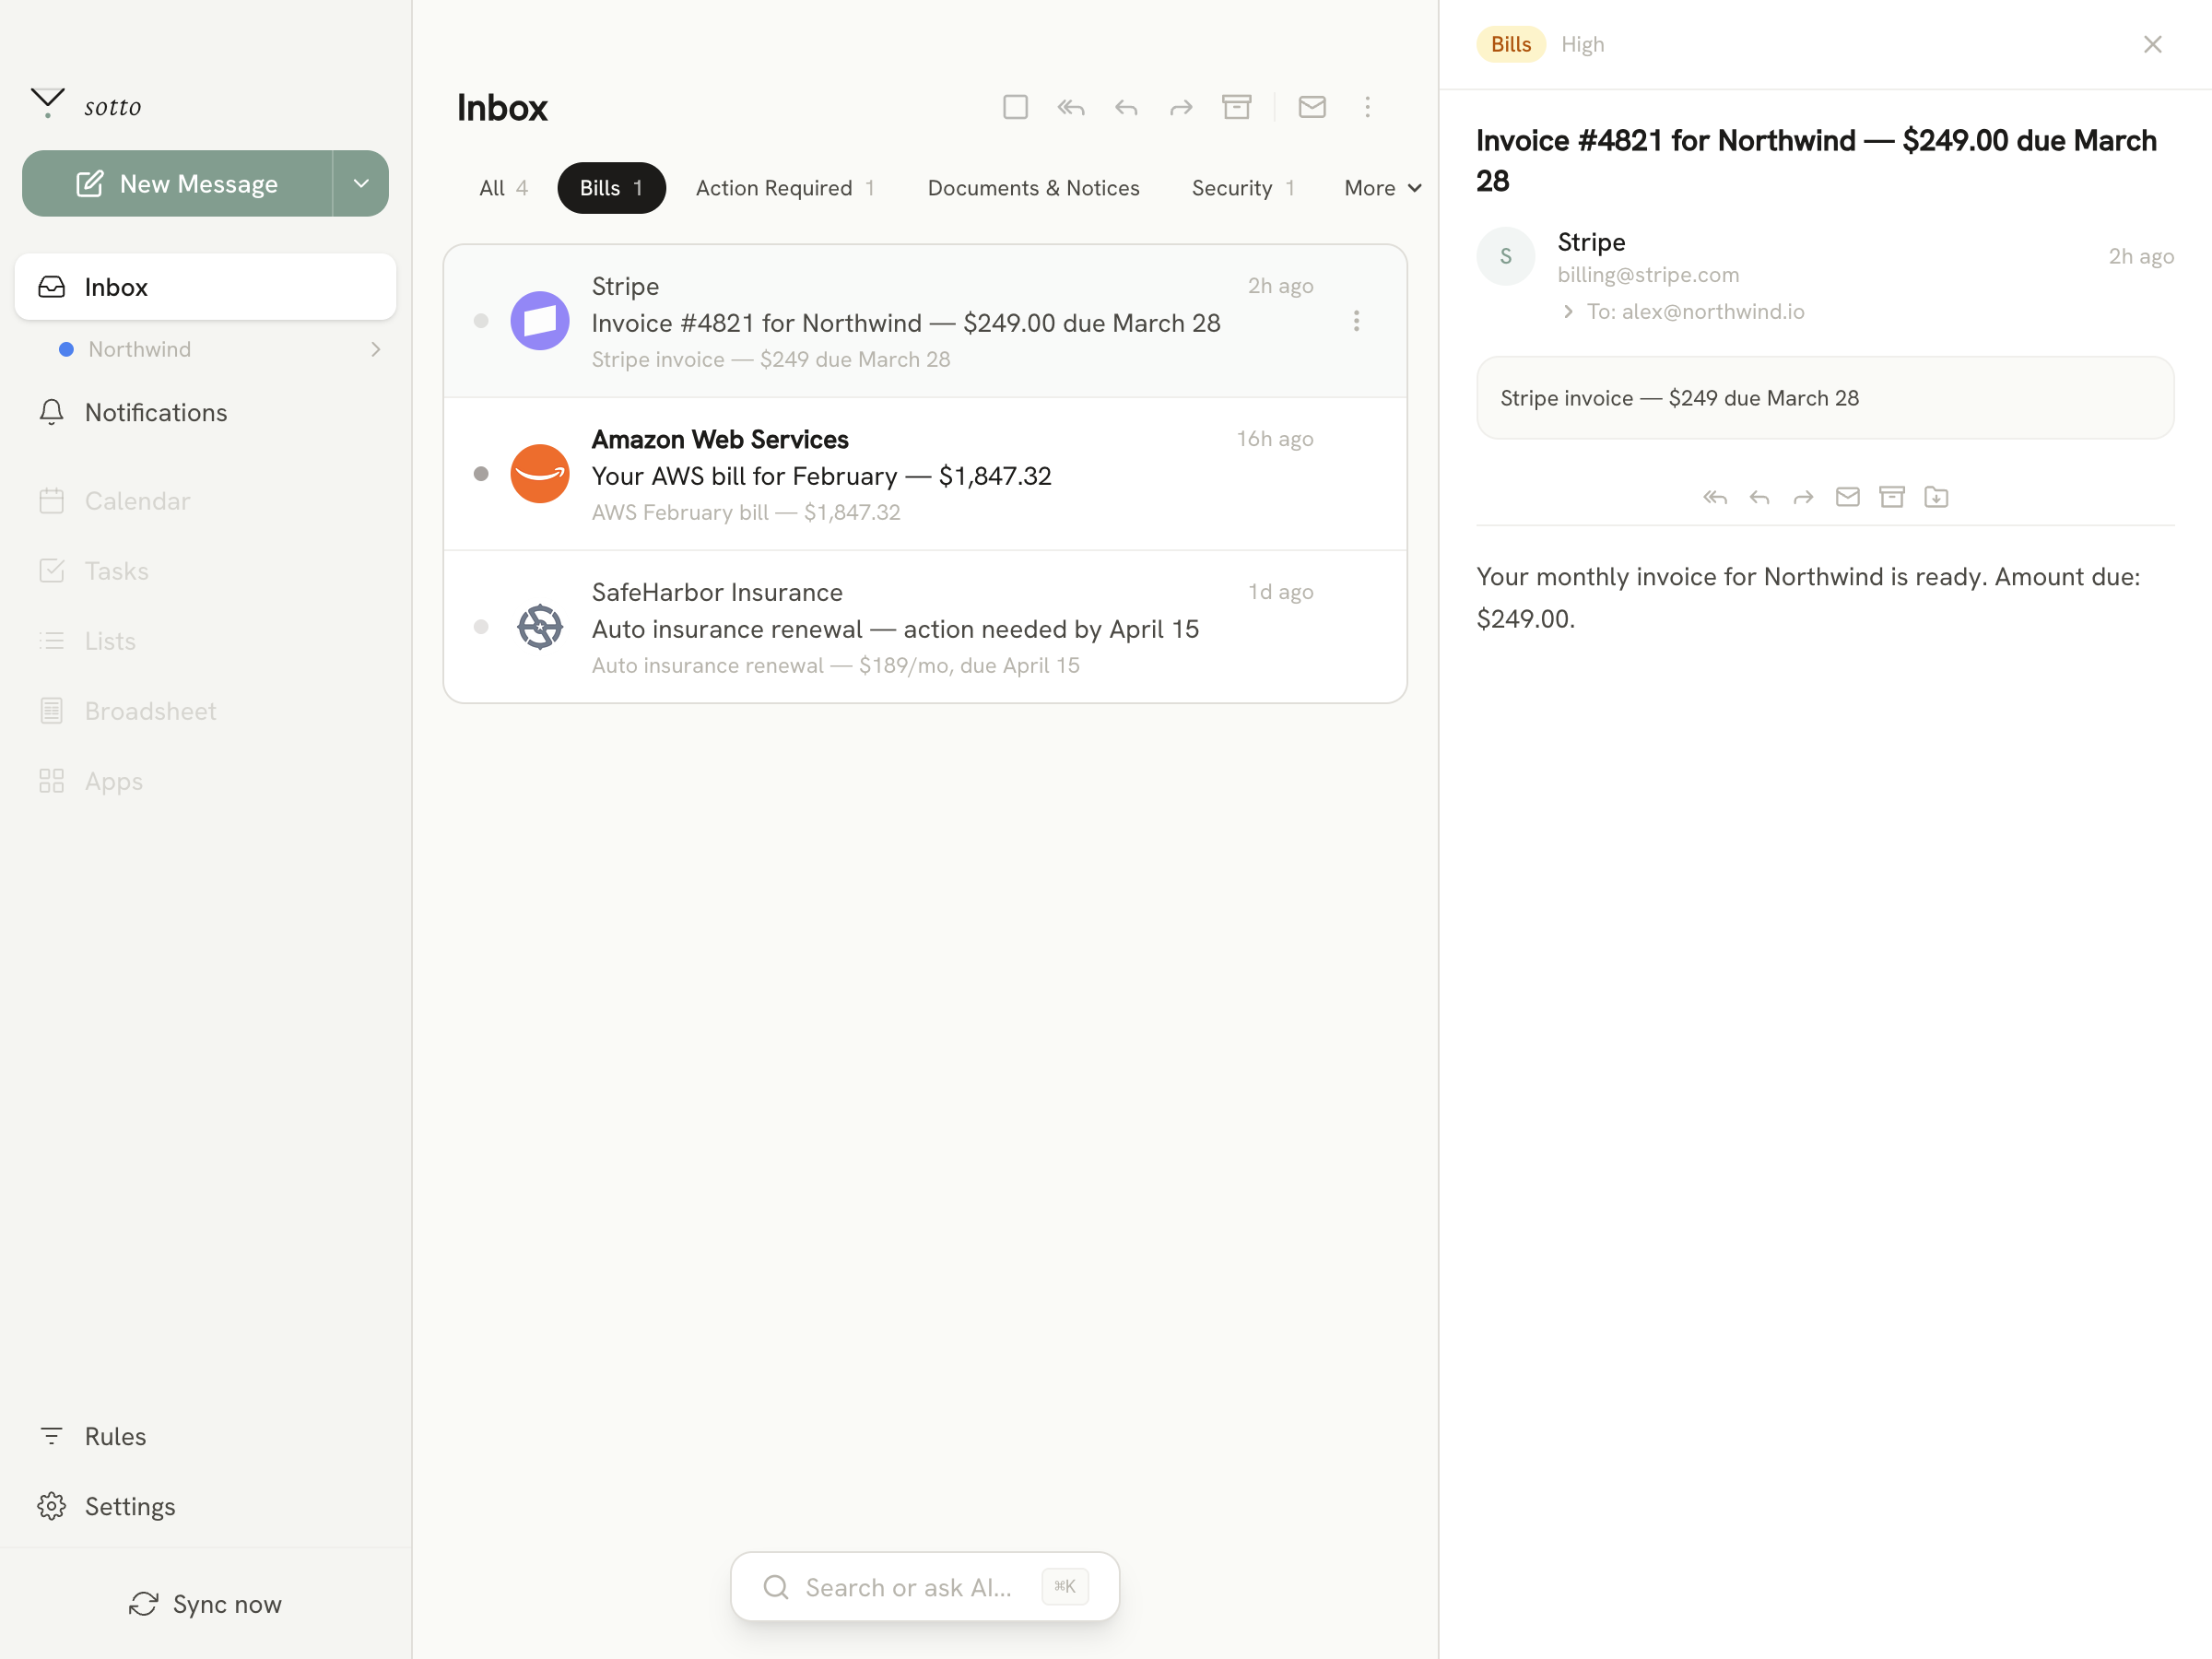Forward the Stripe email from the reading pane
This screenshot has height=1659, width=2212.
[1803, 497]
